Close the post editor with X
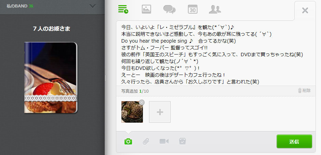The height and width of the screenshot is (155, 321). tap(305, 11)
